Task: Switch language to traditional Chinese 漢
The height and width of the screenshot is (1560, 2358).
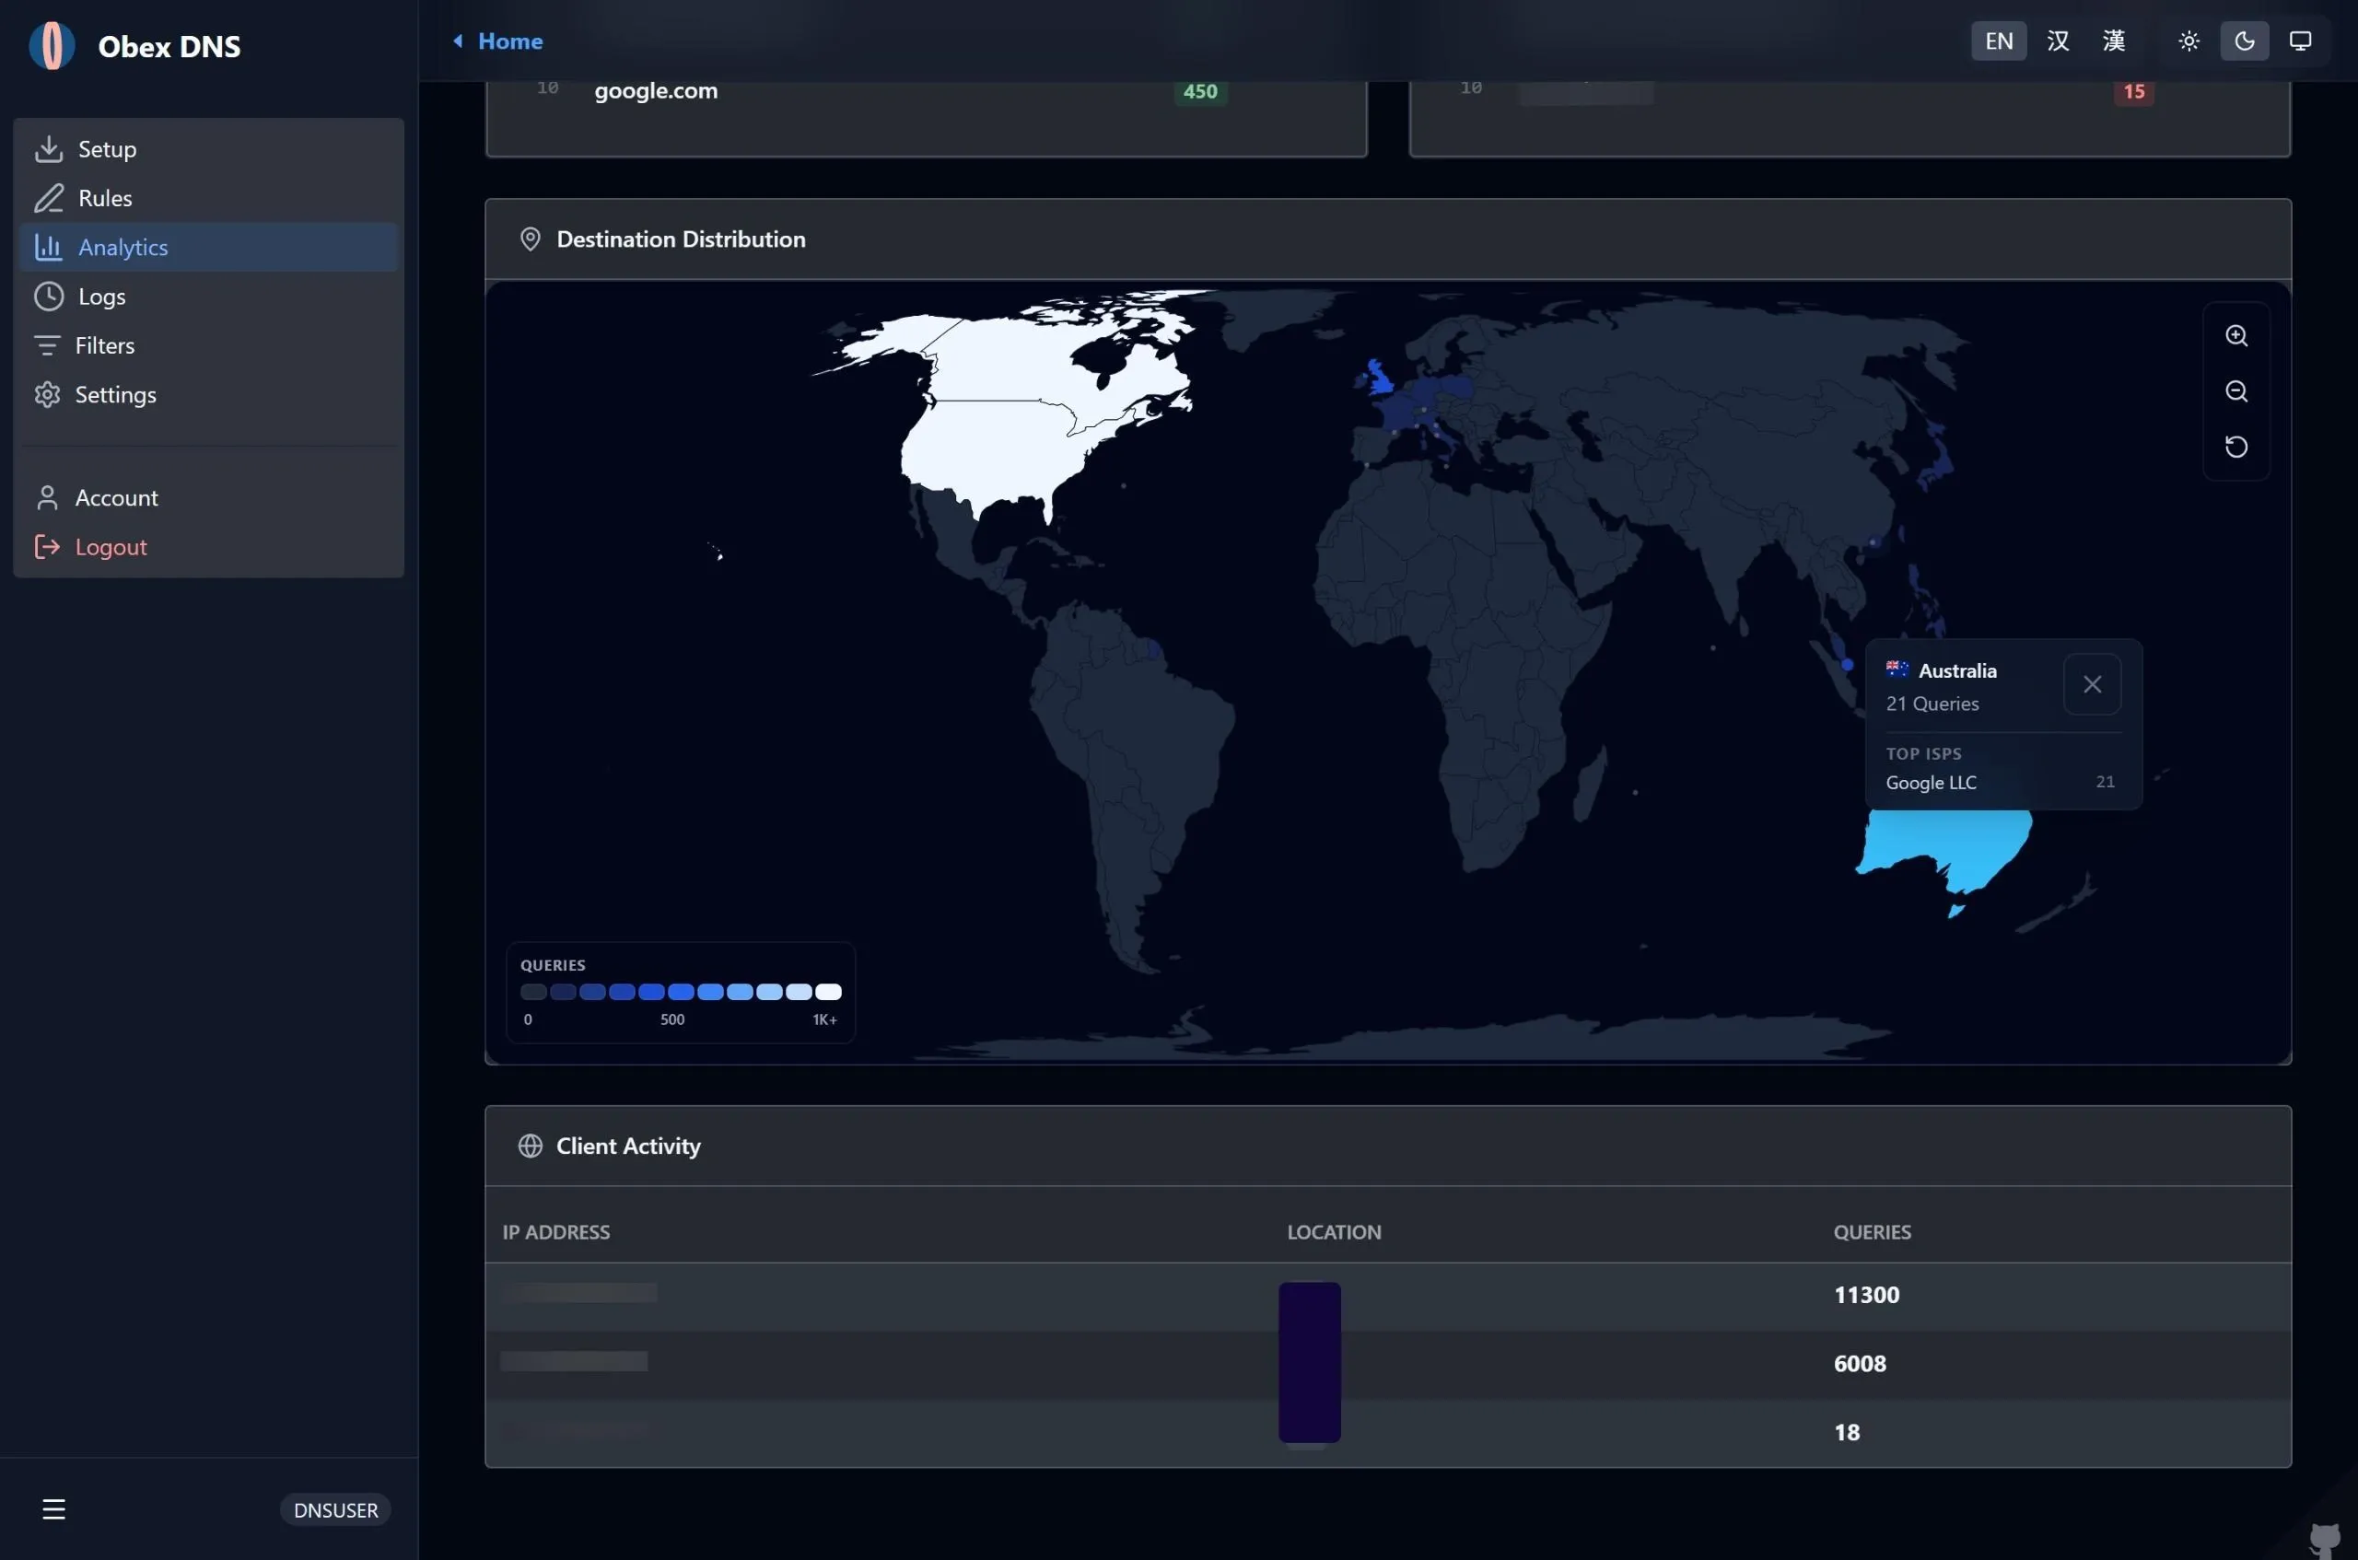Action: point(2113,41)
